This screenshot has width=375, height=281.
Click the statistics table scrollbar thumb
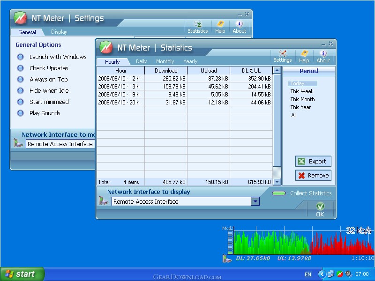(x=277, y=120)
